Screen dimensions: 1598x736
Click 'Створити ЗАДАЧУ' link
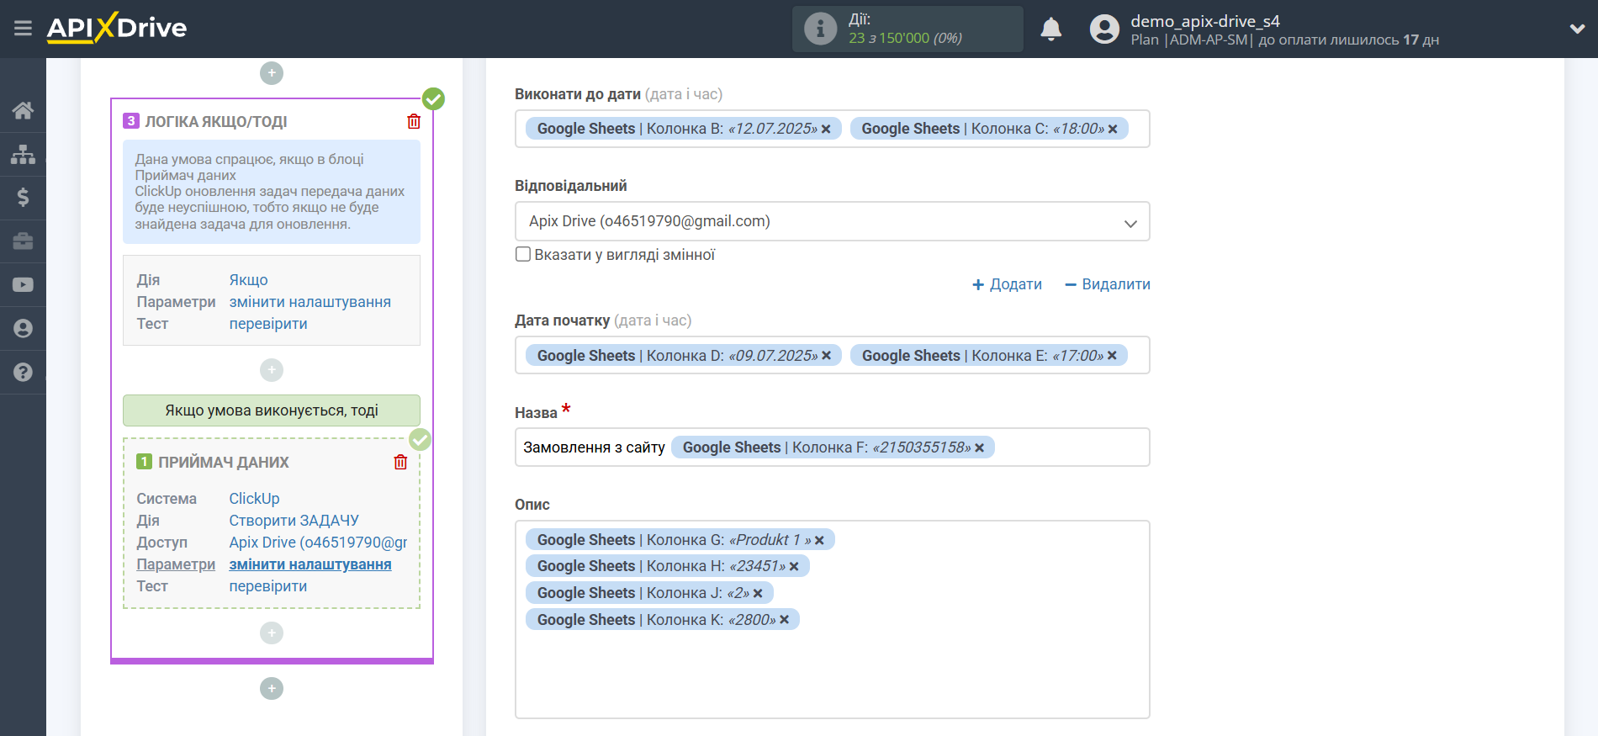(294, 521)
